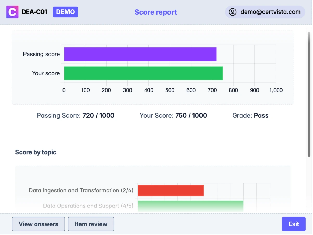Open Item review
This screenshot has width=313, height=235.
coord(91,224)
